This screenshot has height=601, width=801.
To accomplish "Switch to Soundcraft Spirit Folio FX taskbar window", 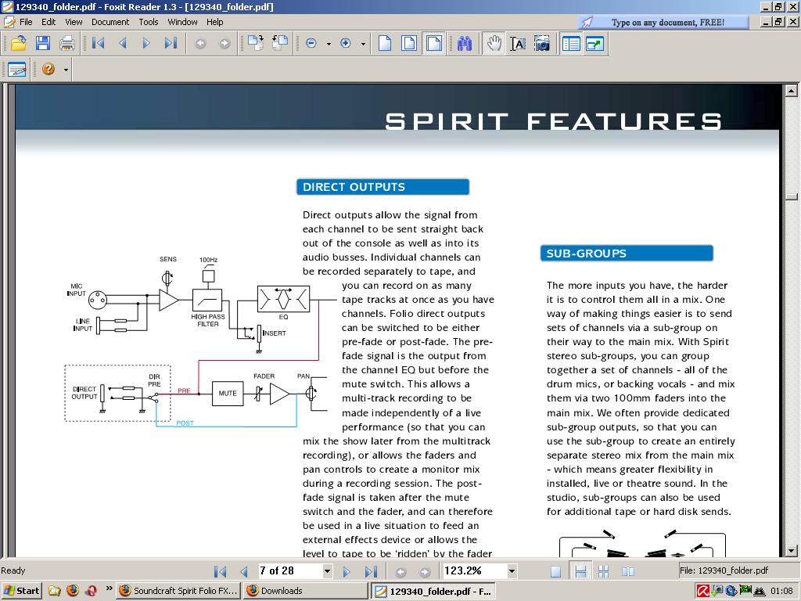I will coord(179,591).
